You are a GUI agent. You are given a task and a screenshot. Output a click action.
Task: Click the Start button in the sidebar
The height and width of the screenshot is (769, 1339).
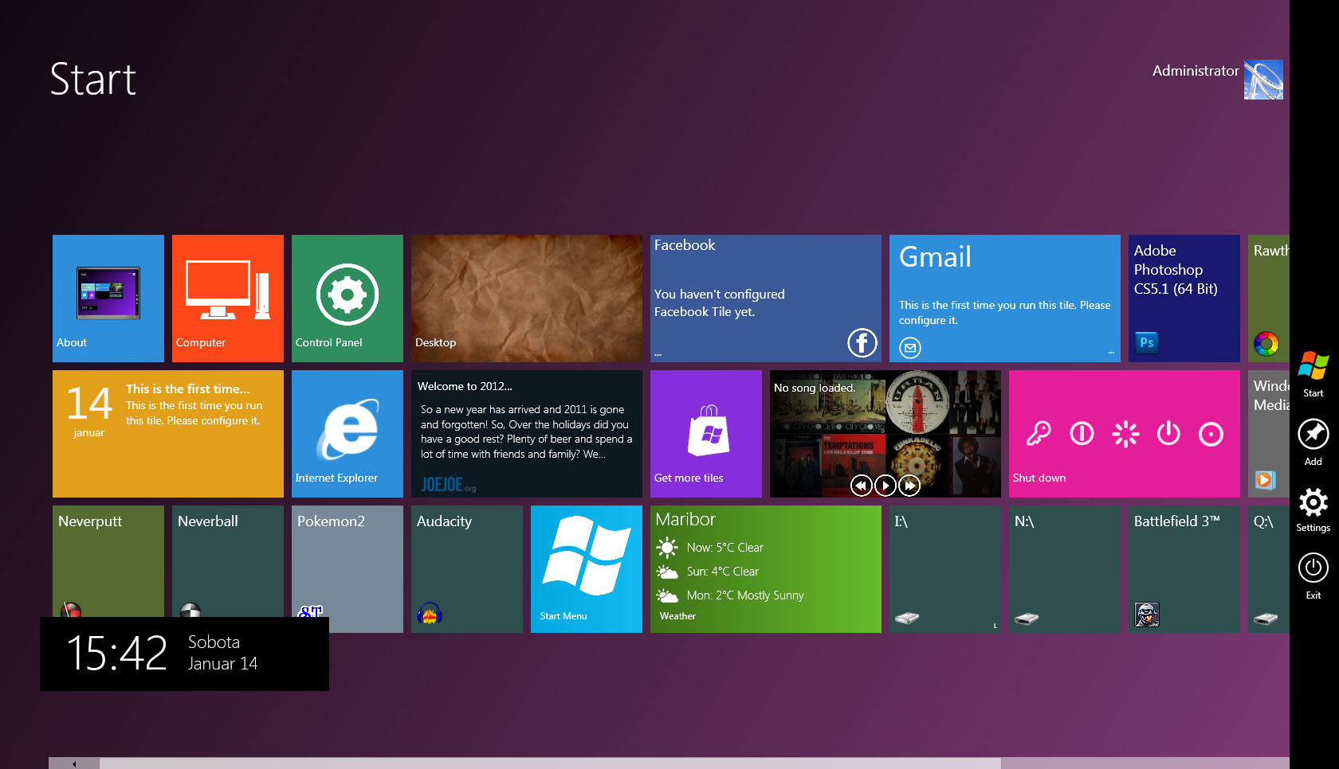coord(1313,374)
